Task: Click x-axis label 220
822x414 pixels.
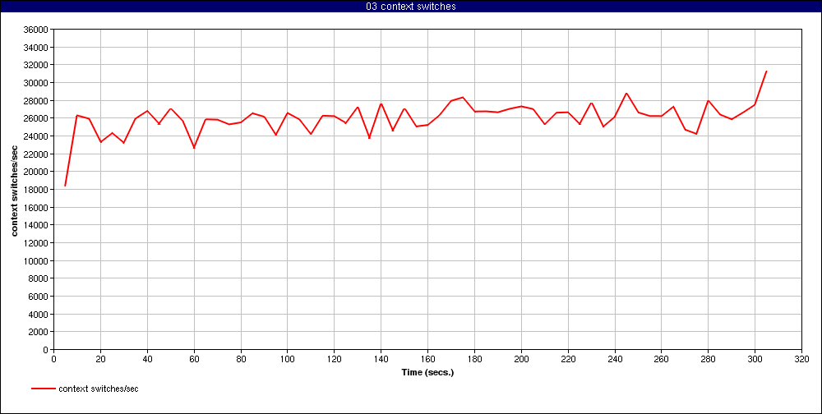Action: (568, 360)
